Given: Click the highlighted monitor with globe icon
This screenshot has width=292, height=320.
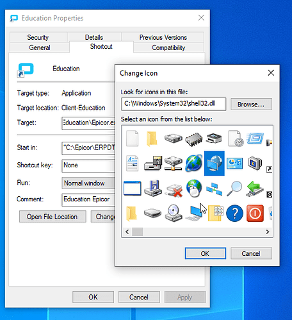Looking at the screenshot, I should click(215, 163).
